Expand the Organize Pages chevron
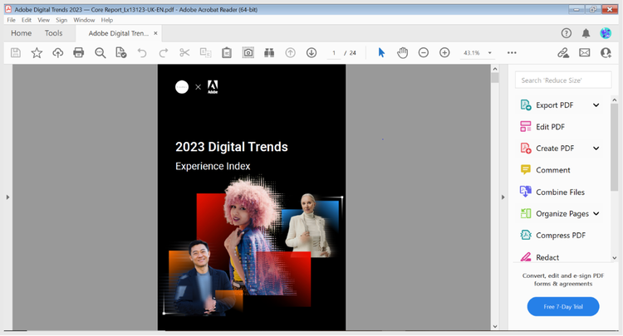 596,214
